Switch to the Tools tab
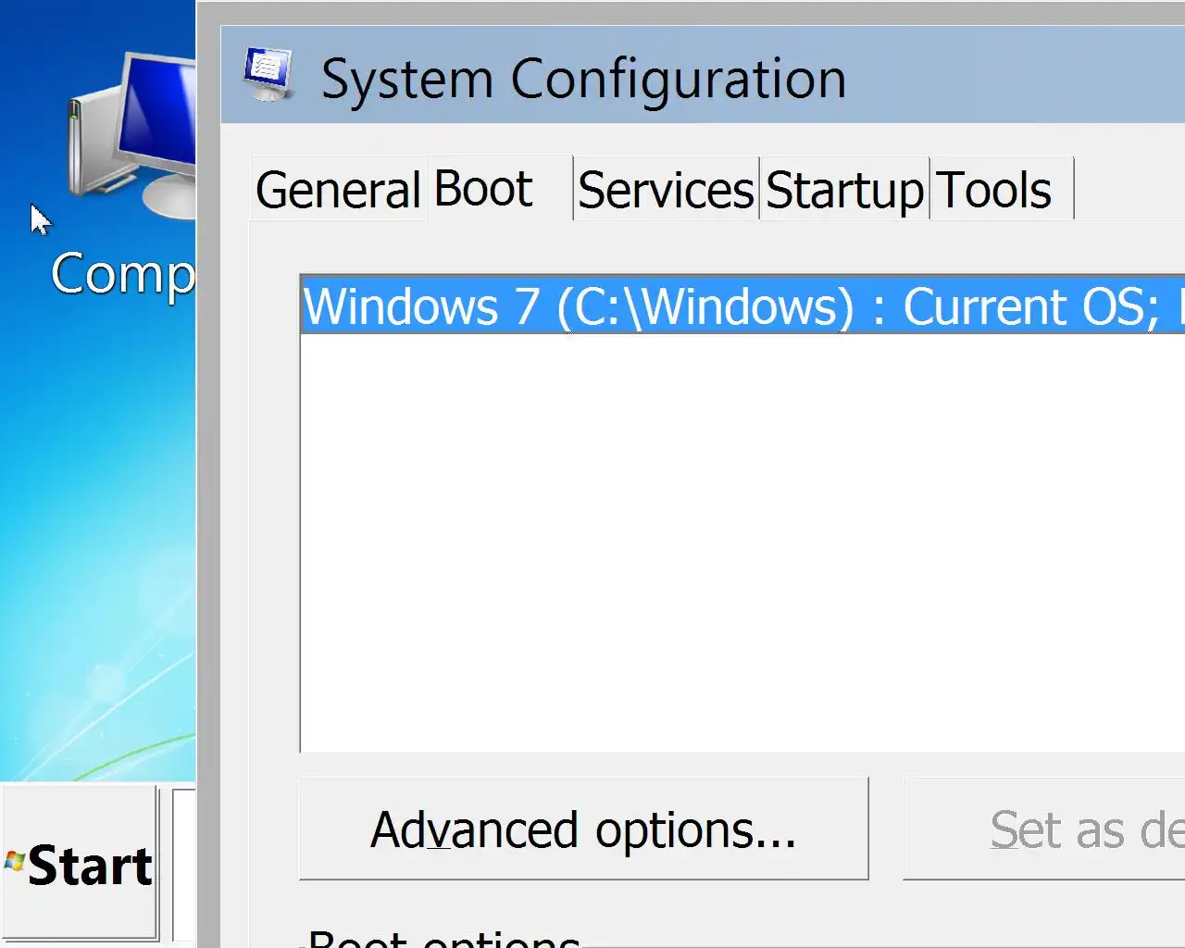1185x948 pixels. pos(1002,190)
